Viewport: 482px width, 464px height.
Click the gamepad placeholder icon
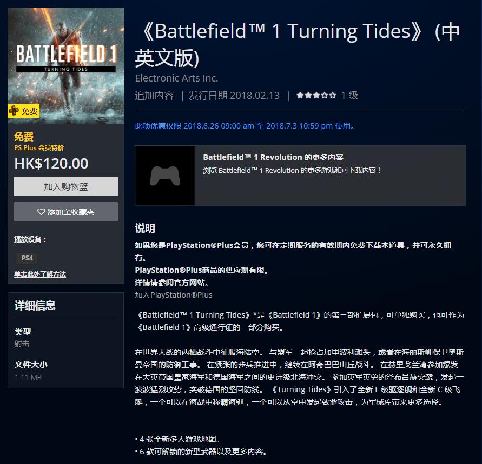pos(165,176)
